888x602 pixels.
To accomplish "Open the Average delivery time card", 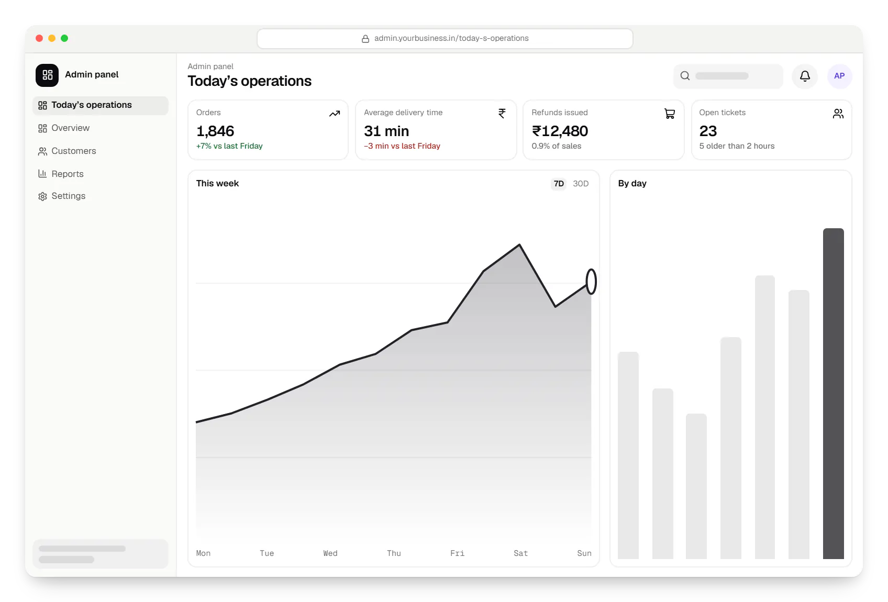I will [x=436, y=130].
